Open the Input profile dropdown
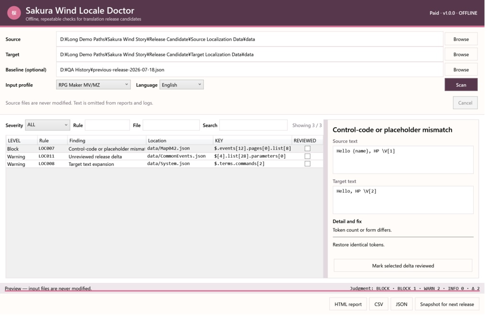The image size is (490, 329). (x=93, y=85)
